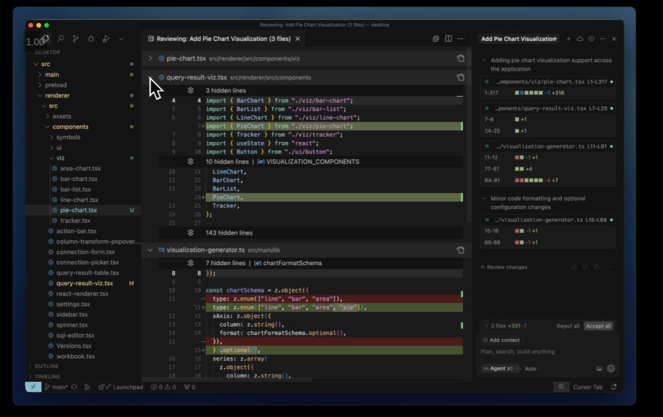Click thumbs up feedback icon
Viewport: 663px width, 417px height.
tap(574, 267)
